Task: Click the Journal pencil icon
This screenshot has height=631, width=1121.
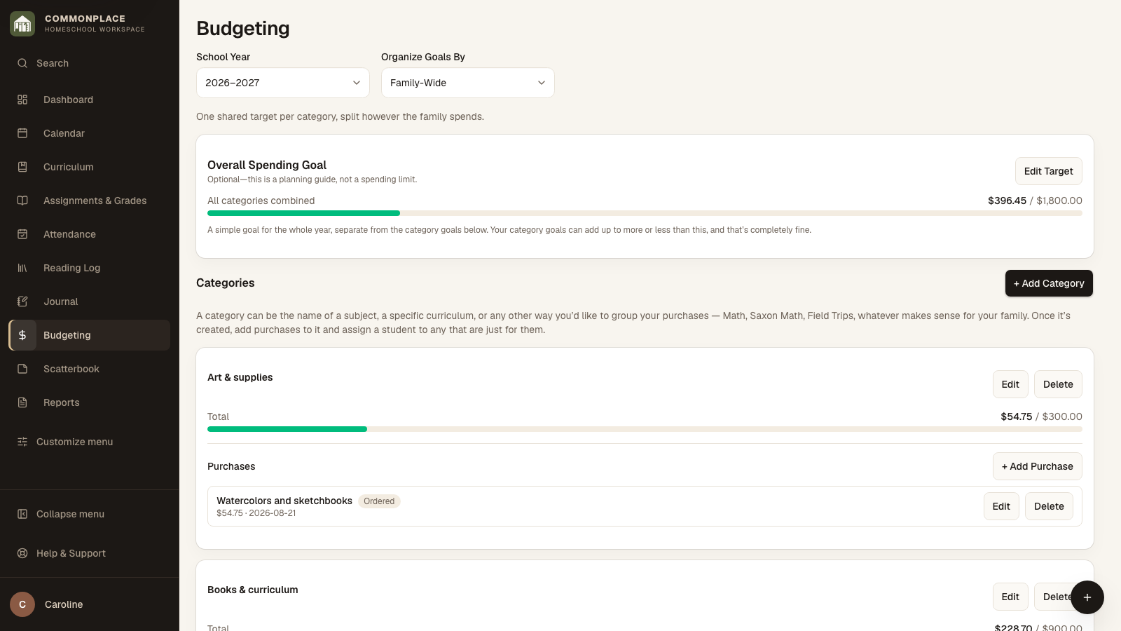Action: [22, 301]
